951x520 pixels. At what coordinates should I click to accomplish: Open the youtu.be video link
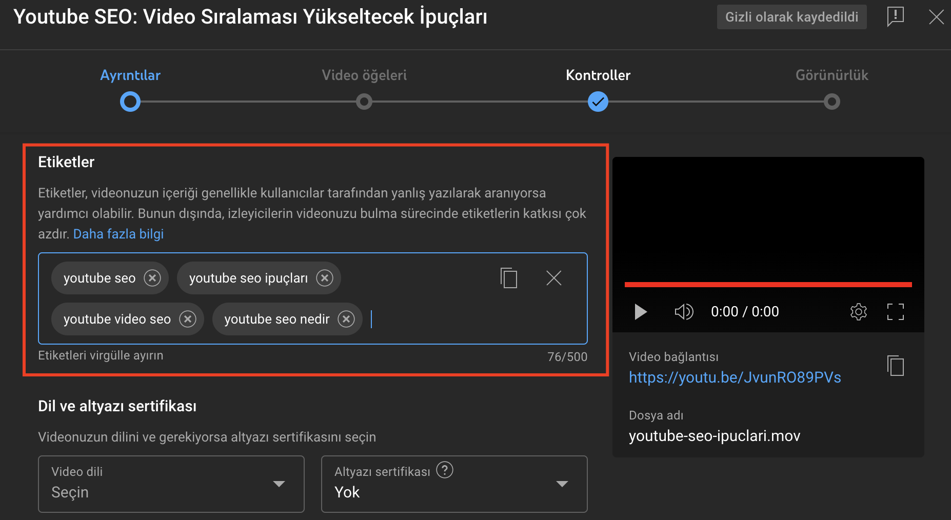735,377
